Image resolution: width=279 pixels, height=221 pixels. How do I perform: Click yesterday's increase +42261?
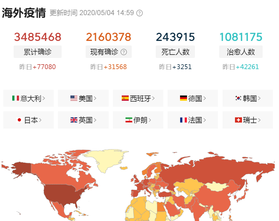click(247, 67)
